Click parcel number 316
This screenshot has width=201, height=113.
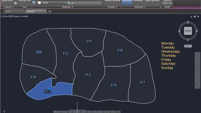pyautogui.click(x=120, y=50)
